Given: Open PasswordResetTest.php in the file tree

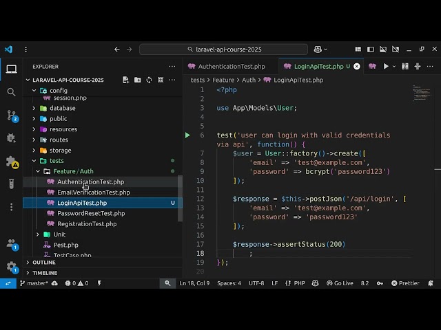Looking at the screenshot, I should click(x=90, y=213).
